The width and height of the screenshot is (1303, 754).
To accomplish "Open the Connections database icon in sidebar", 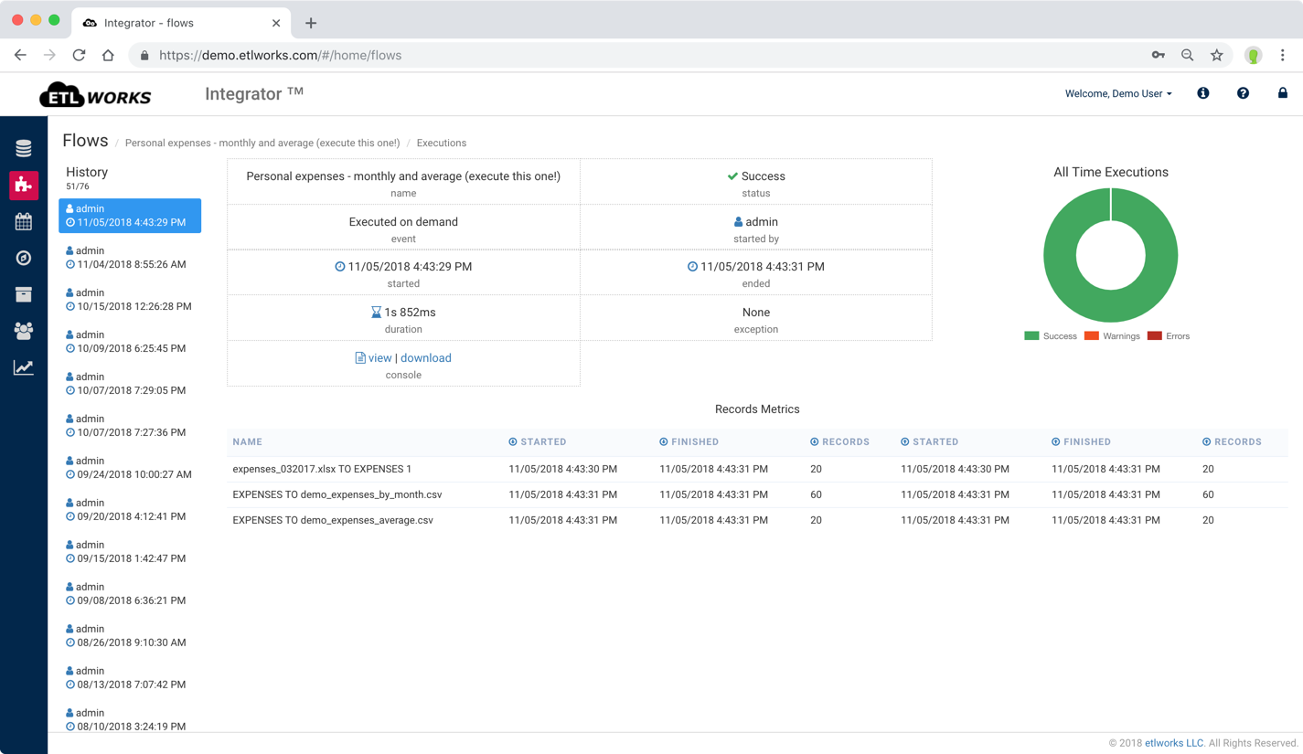I will (x=23, y=146).
